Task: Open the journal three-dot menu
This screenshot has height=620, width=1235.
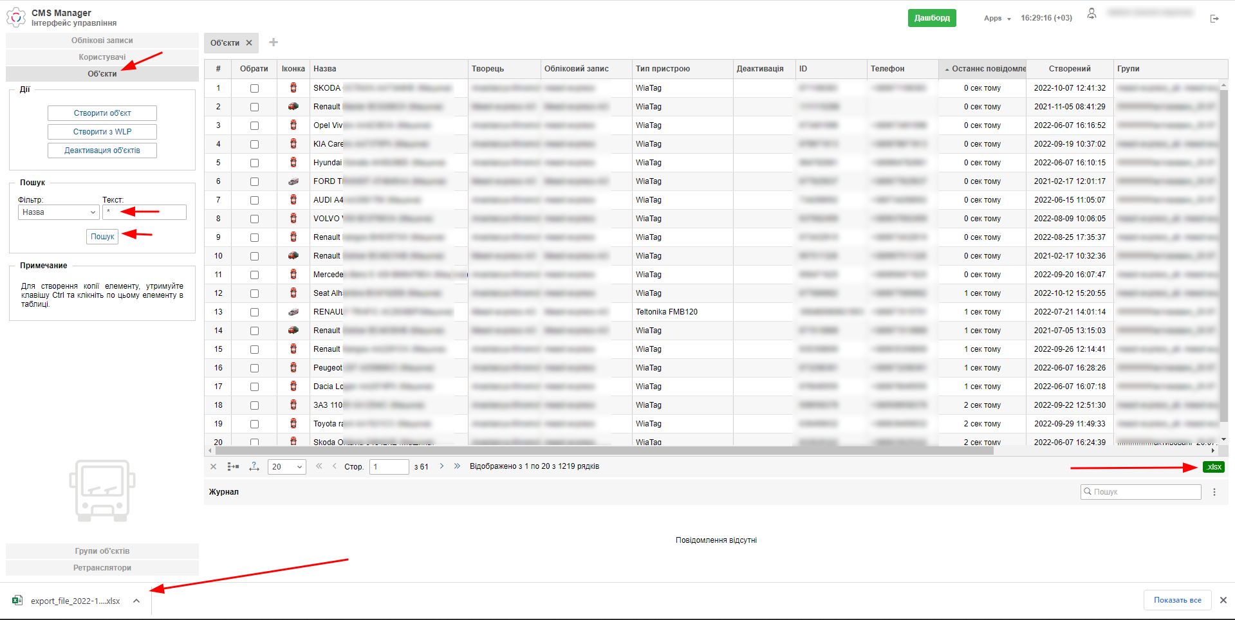Action: 1214,492
